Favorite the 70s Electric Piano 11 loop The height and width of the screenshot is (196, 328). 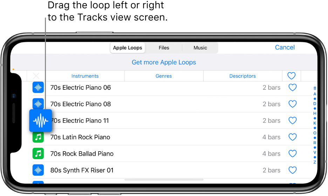pyautogui.click(x=293, y=120)
